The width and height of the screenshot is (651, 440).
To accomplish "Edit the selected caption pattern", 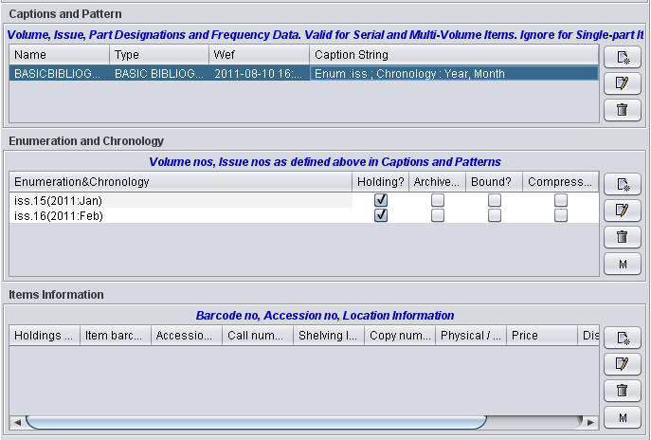I will click(622, 84).
